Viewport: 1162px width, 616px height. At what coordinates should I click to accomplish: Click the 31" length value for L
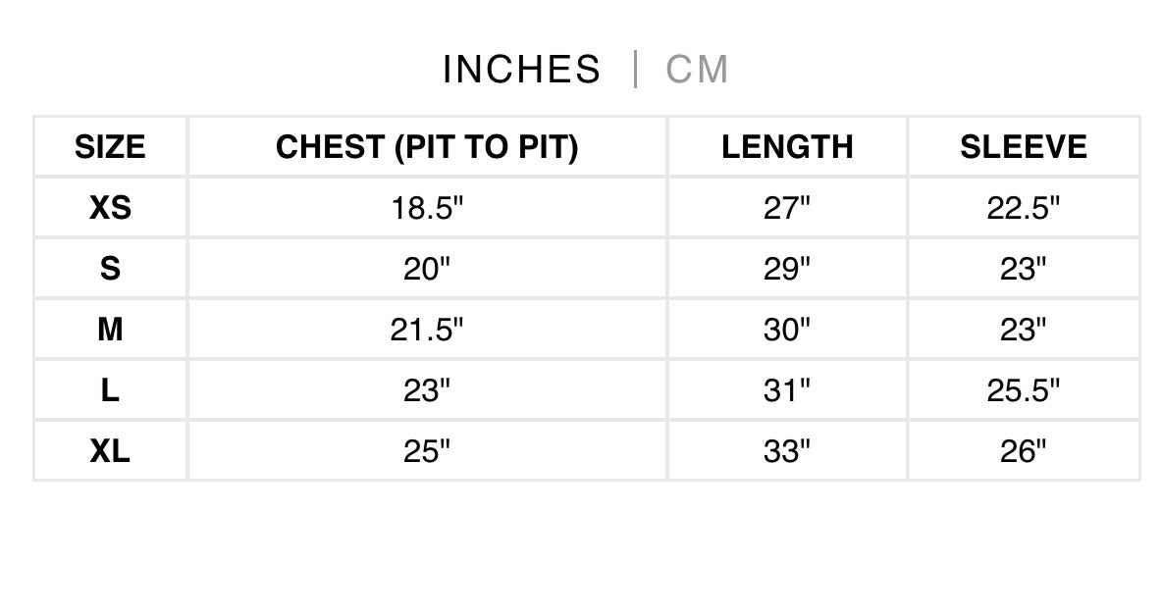[x=787, y=390]
